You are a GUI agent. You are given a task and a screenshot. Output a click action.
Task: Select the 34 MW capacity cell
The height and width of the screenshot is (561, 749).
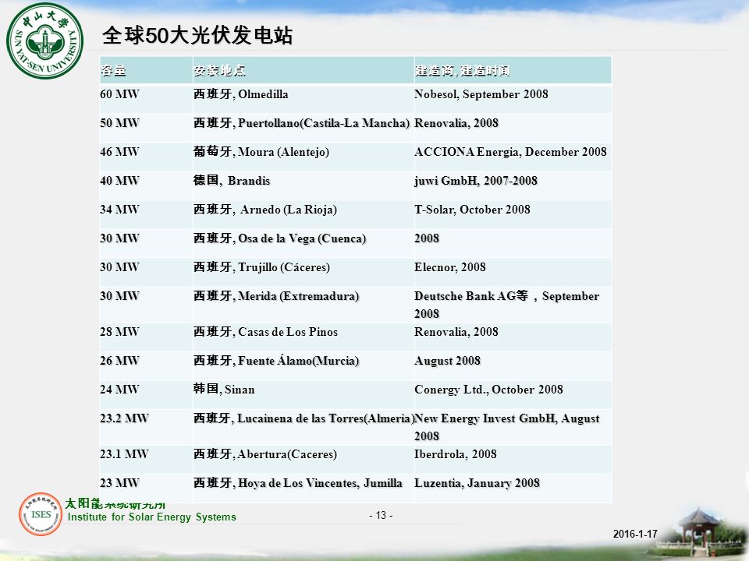click(x=146, y=213)
